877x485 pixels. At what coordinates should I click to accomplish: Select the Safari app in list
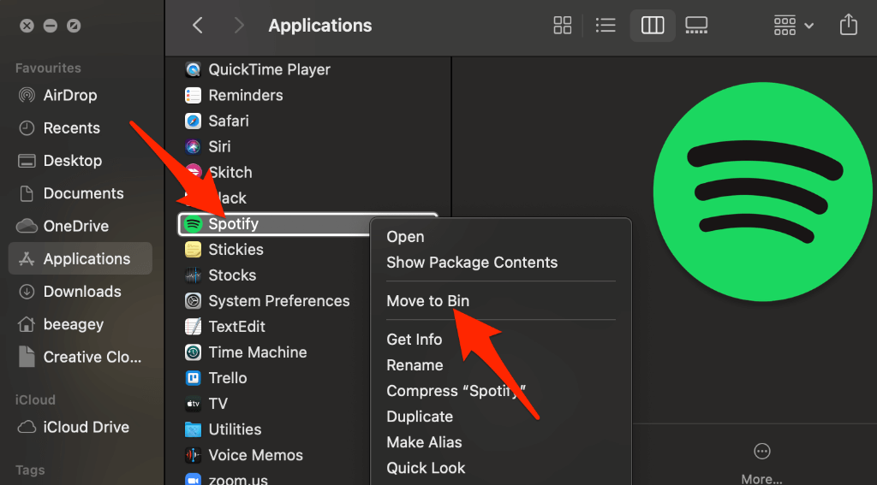click(228, 121)
